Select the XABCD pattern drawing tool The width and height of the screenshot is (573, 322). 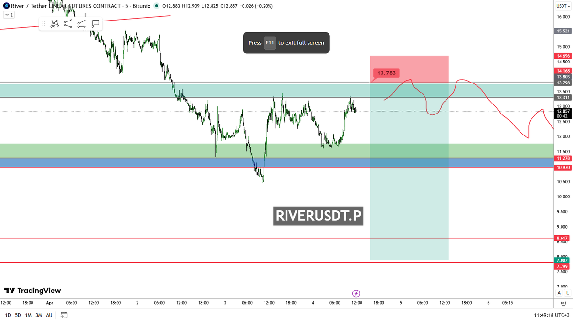coord(54,23)
